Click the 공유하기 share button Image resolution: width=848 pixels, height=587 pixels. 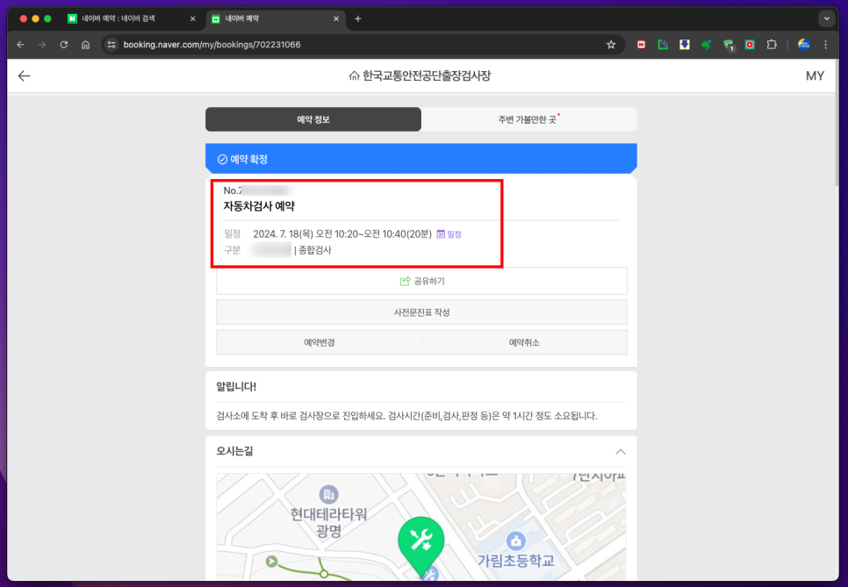[x=422, y=281]
